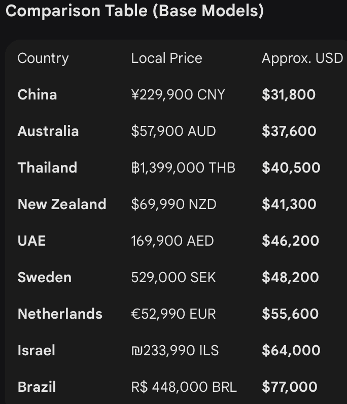
Task: Click the Sweden row label
Action: pyautogui.click(x=44, y=278)
